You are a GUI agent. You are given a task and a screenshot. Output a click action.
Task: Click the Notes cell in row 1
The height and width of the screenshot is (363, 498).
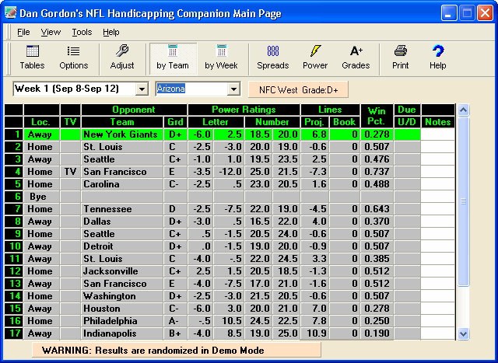pyautogui.click(x=437, y=134)
